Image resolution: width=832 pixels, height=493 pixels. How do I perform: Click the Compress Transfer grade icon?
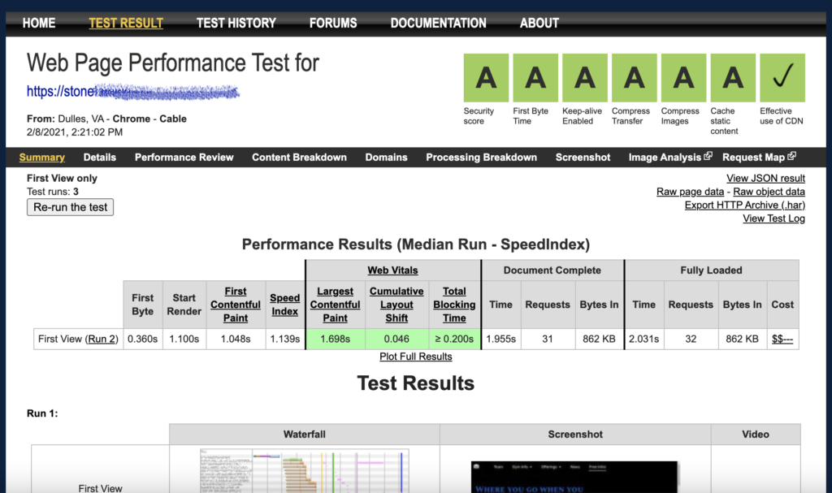pyautogui.click(x=634, y=77)
